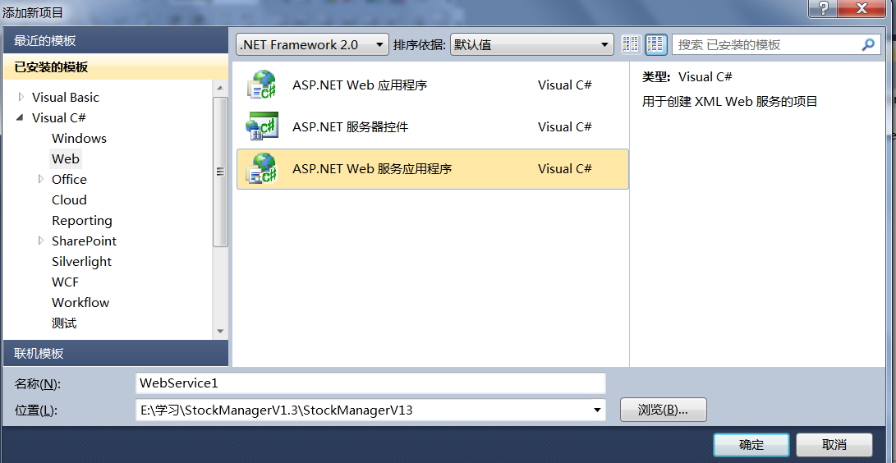Click the ASP.NET 服务器控件 template icon
The height and width of the screenshot is (463, 896).
262,126
